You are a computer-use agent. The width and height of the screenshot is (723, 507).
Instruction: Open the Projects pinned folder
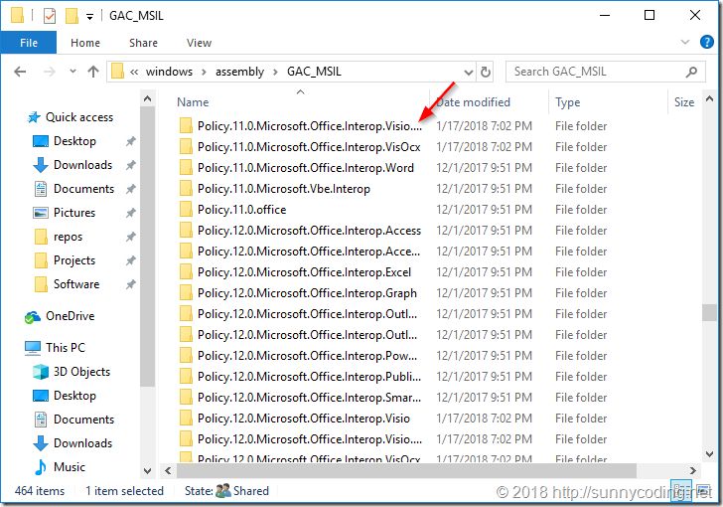pos(74,260)
